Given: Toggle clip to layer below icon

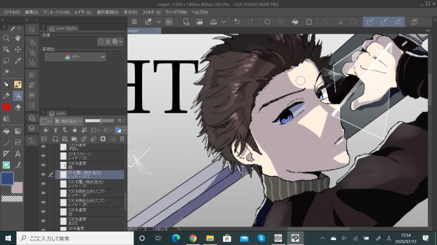Looking at the screenshot, I should pyautogui.click(x=46, y=130).
